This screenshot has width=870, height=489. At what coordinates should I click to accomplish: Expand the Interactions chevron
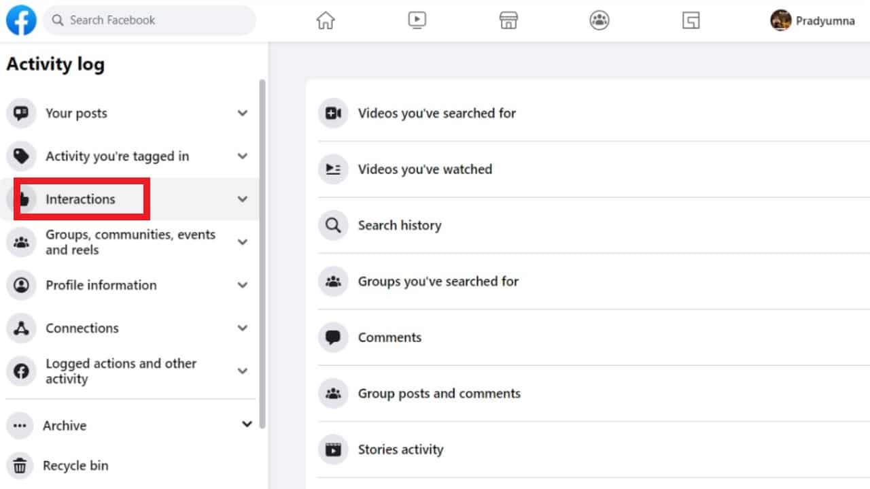coord(243,199)
